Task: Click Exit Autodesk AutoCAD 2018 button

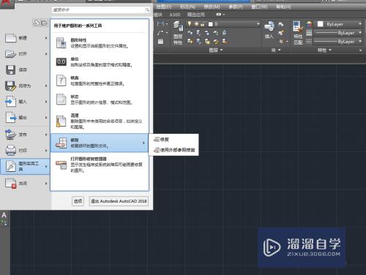Action: [119, 201]
